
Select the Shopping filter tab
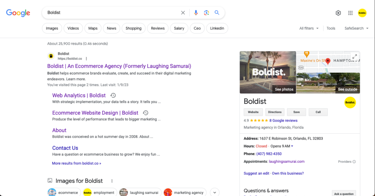tap(133, 28)
